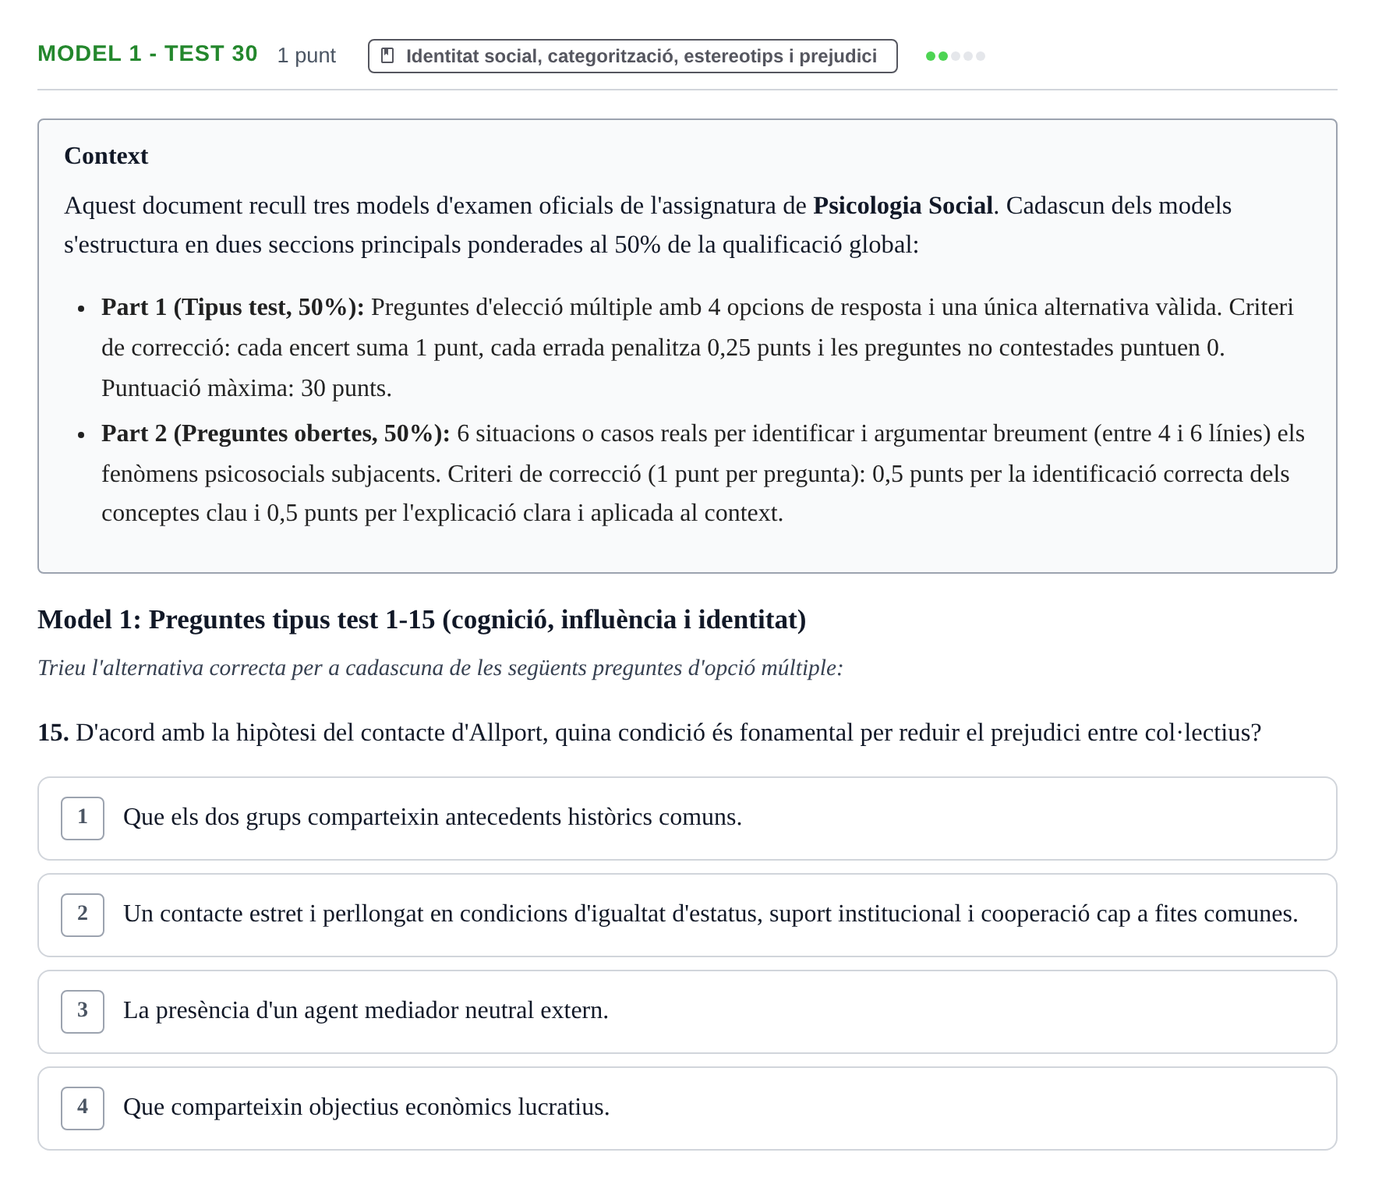Viewport: 1375px width, 1188px height.
Task: Click question 15 text about Allport's contact hypothesis
Action: (649, 733)
